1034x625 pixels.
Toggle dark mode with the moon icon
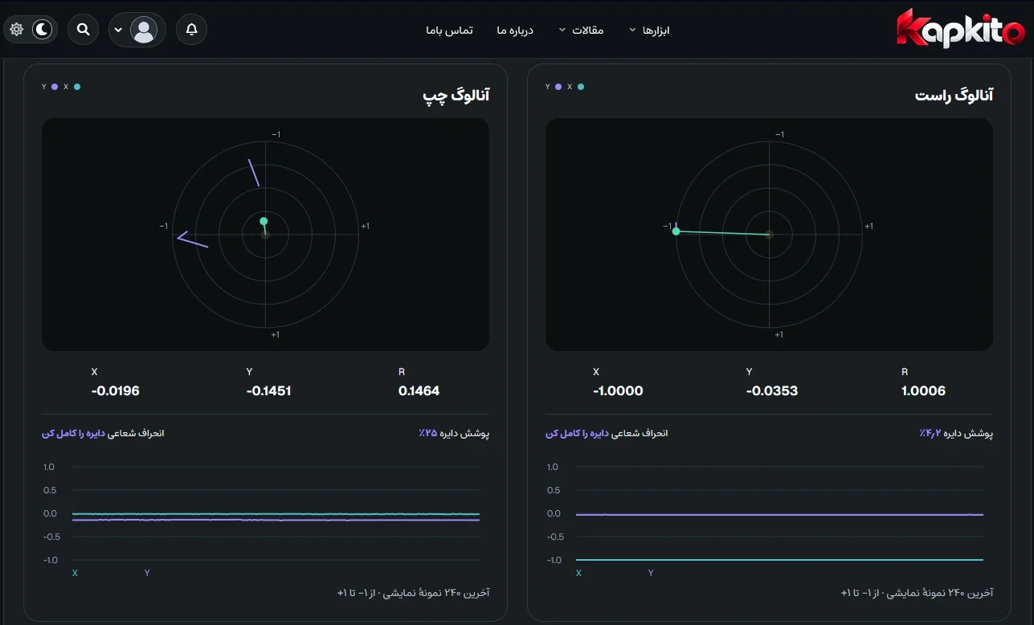click(x=42, y=30)
